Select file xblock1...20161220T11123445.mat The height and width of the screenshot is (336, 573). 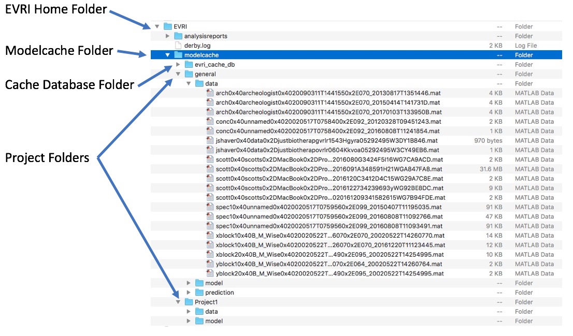click(x=331, y=245)
